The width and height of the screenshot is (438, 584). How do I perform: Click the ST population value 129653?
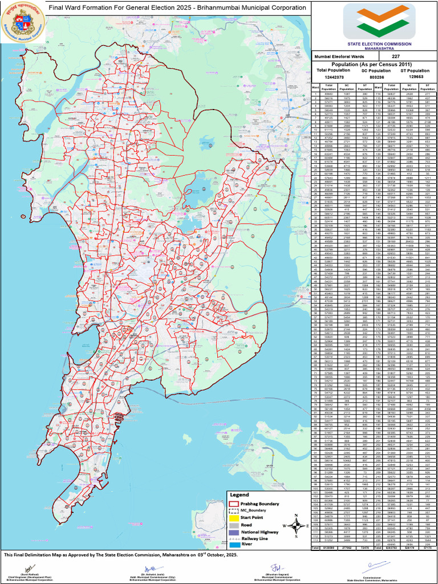416,77
